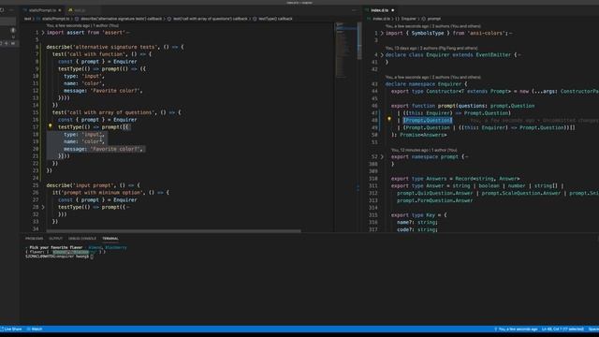The width and height of the screenshot is (599, 337).
Task: Open more actions menu of left editor group
Action: click(354, 10)
